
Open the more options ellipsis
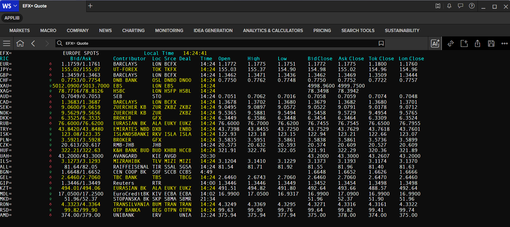505,43
